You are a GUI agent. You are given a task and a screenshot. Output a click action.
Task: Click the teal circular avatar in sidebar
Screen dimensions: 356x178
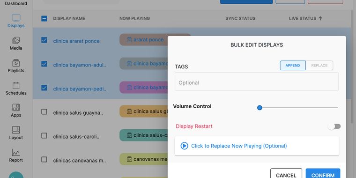point(16,175)
